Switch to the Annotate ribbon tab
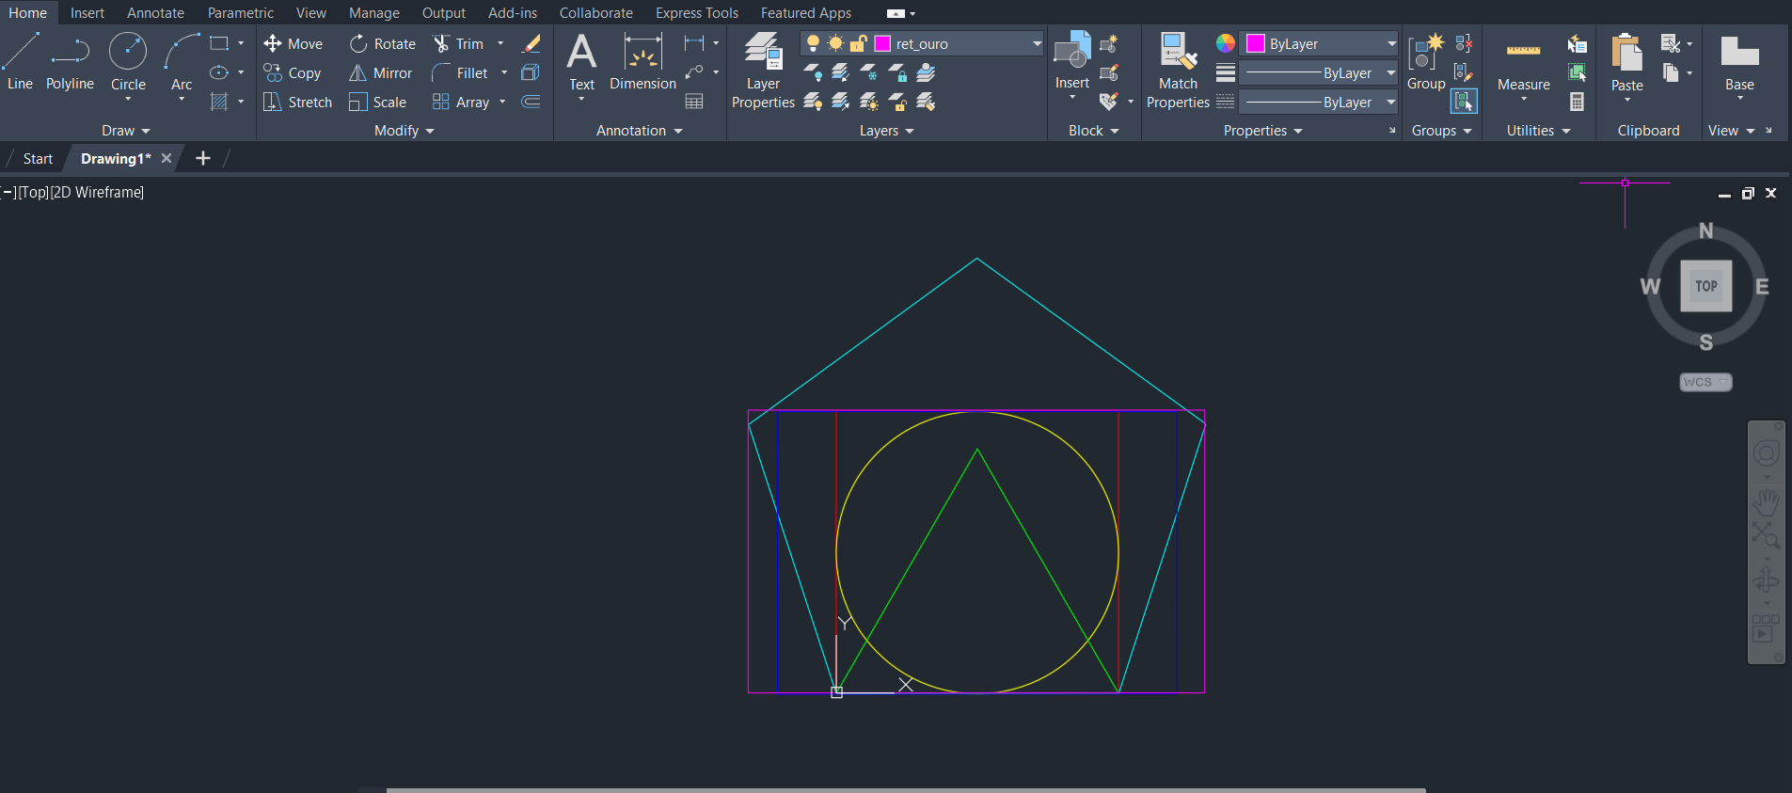Viewport: 1792px width, 793px height. pyautogui.click(x=155, y=13)
